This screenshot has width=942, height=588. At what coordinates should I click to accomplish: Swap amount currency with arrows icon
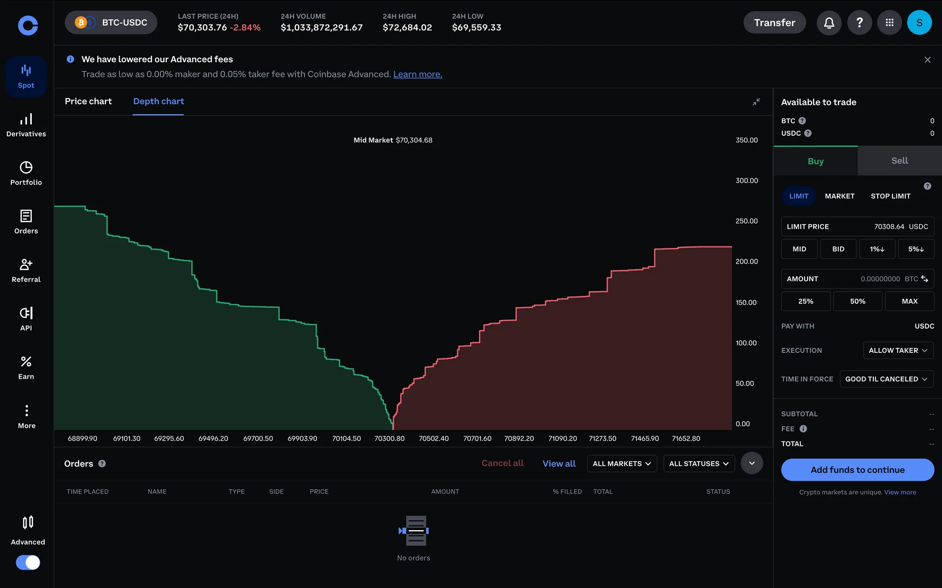[924, 279]
